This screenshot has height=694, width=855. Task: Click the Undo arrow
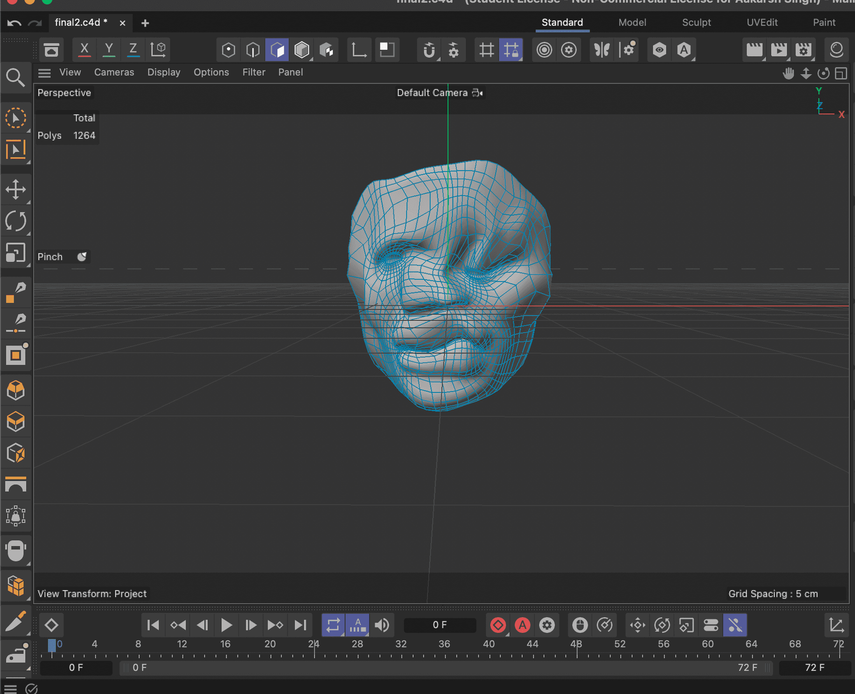coord(14,23)
